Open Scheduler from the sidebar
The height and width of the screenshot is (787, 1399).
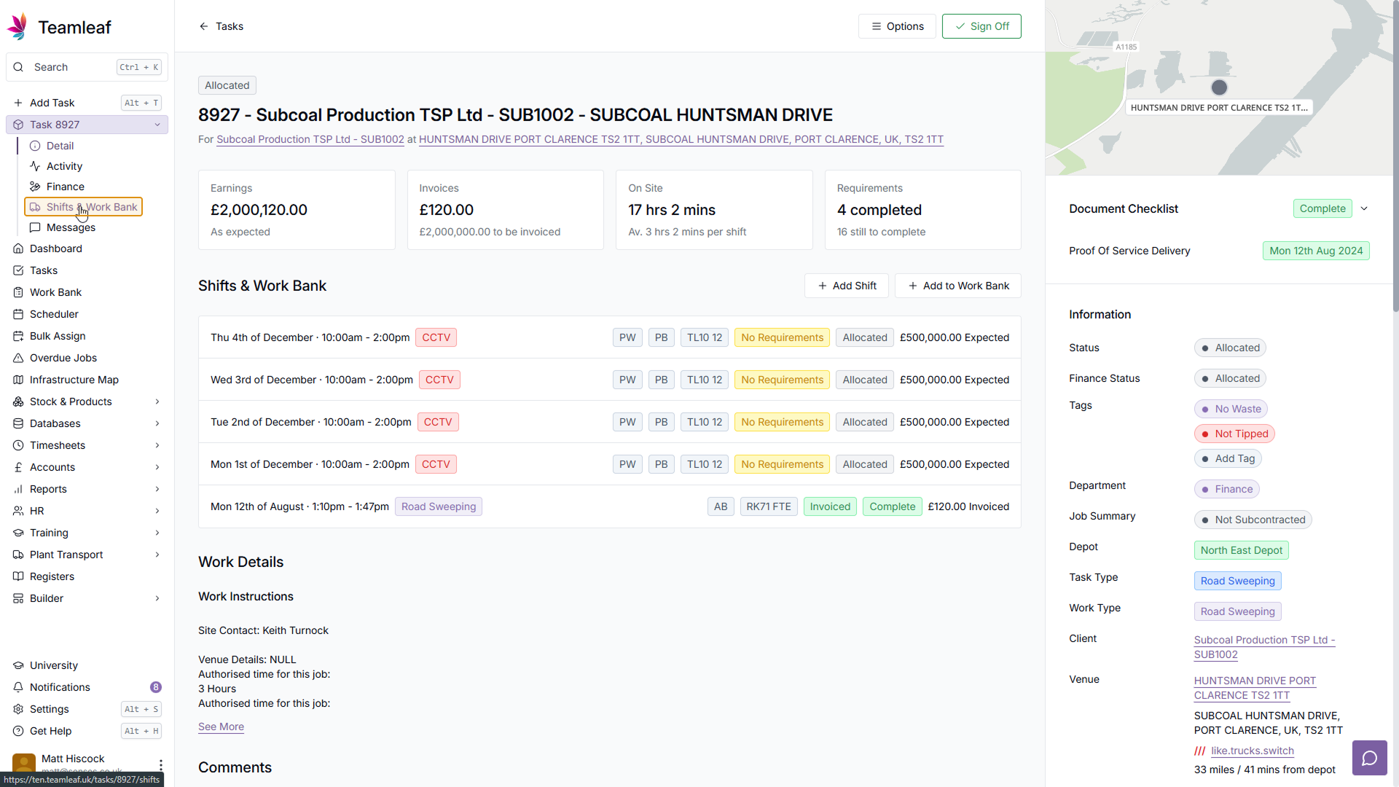tap(54, 314)
